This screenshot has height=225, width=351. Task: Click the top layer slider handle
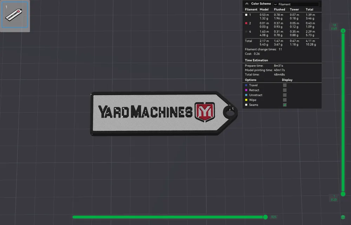tap(343, 31)
